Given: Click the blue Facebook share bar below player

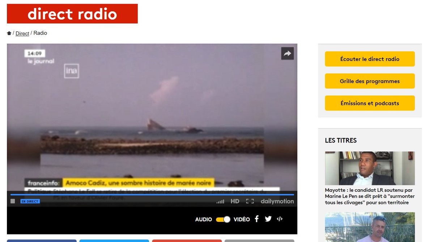Looking at the screenshot, I should click(42, 241).
